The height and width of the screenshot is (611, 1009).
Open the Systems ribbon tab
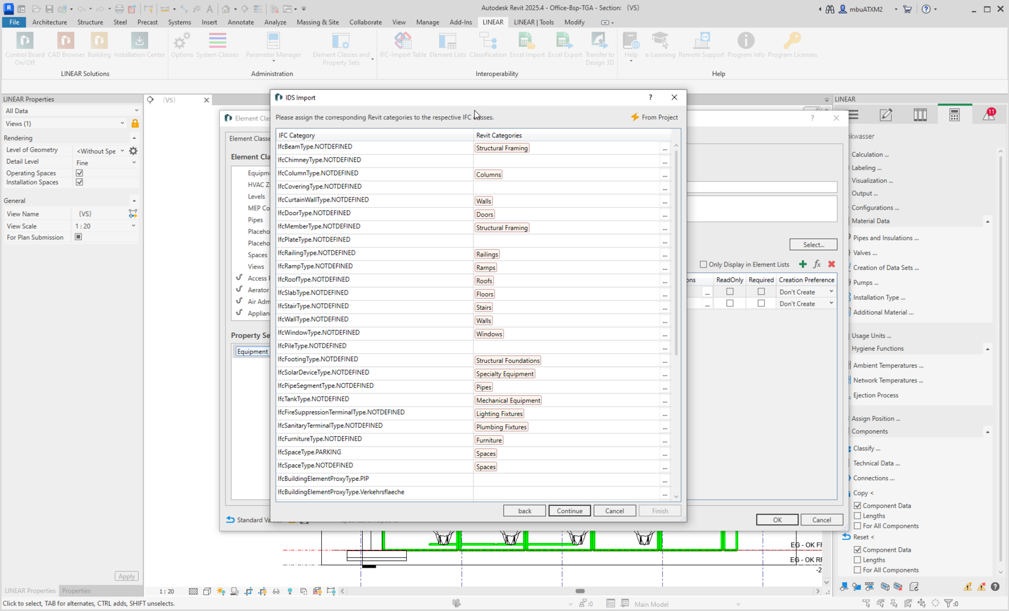(x=180, y=22)
